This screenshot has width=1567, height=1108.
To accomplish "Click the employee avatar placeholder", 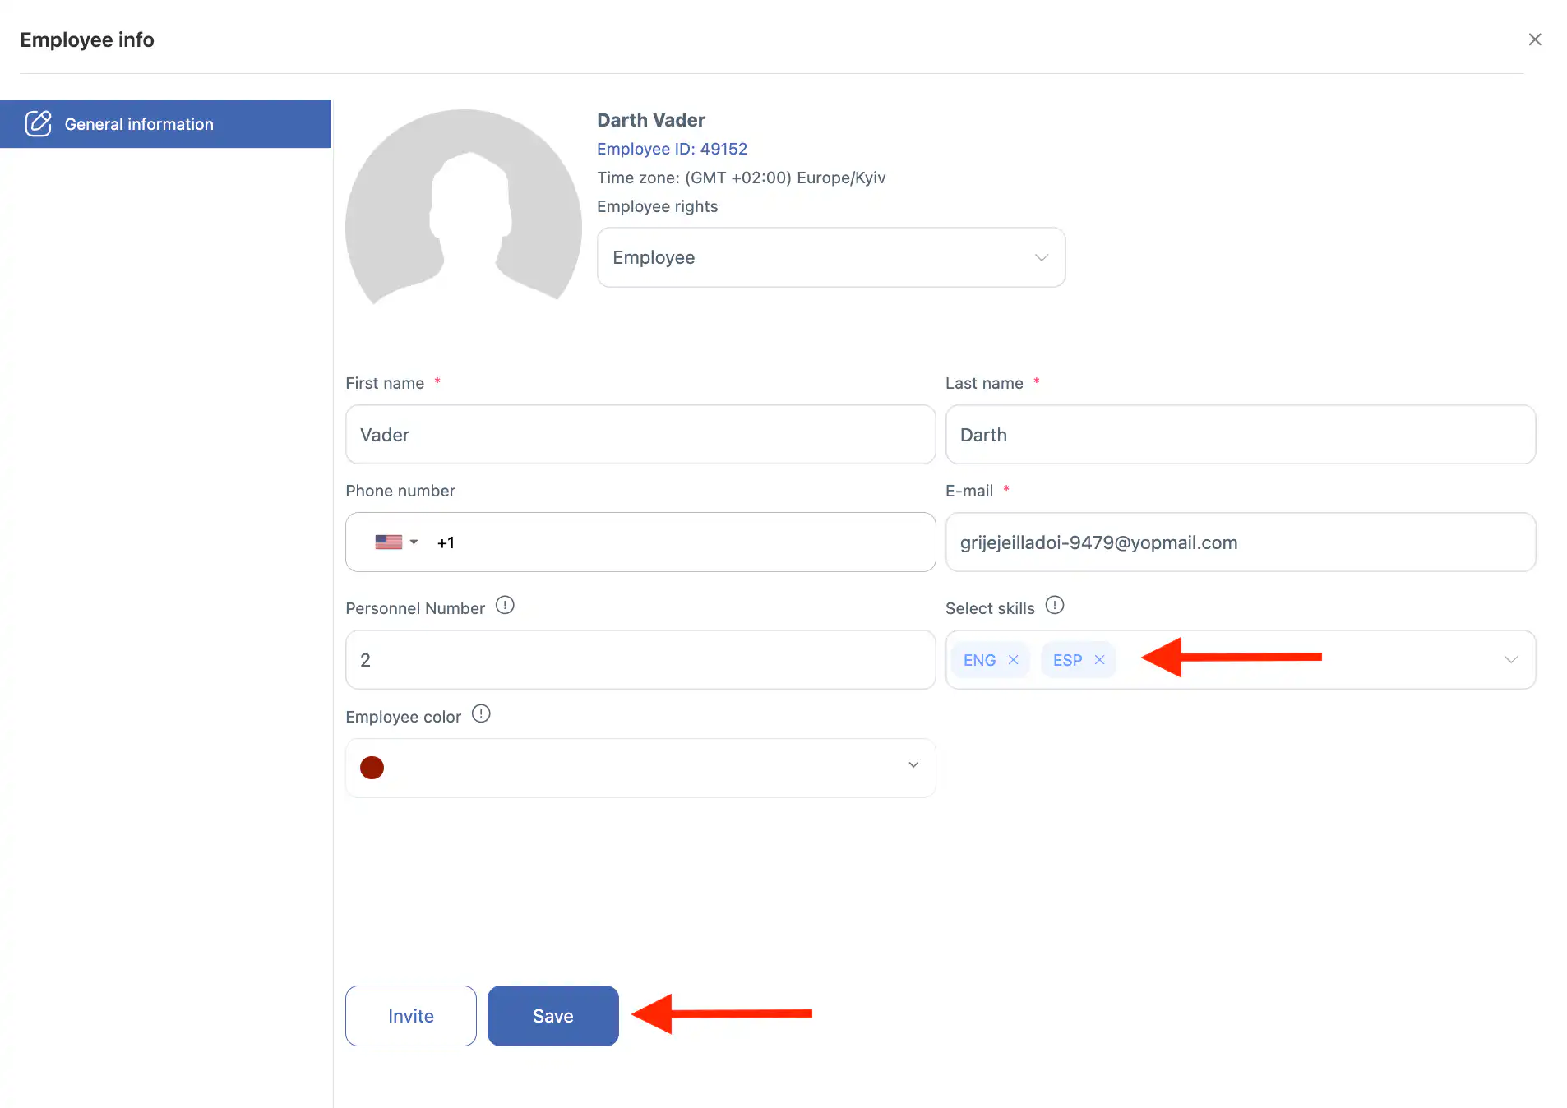I will [x=464, y=210].
